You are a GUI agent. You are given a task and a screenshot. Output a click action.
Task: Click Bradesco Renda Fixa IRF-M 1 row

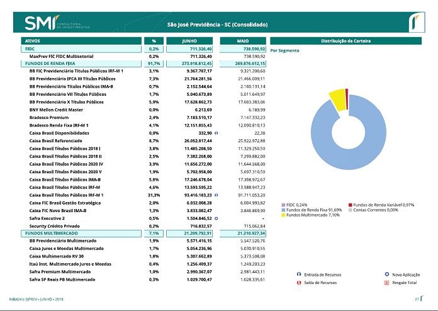[59, 125]
